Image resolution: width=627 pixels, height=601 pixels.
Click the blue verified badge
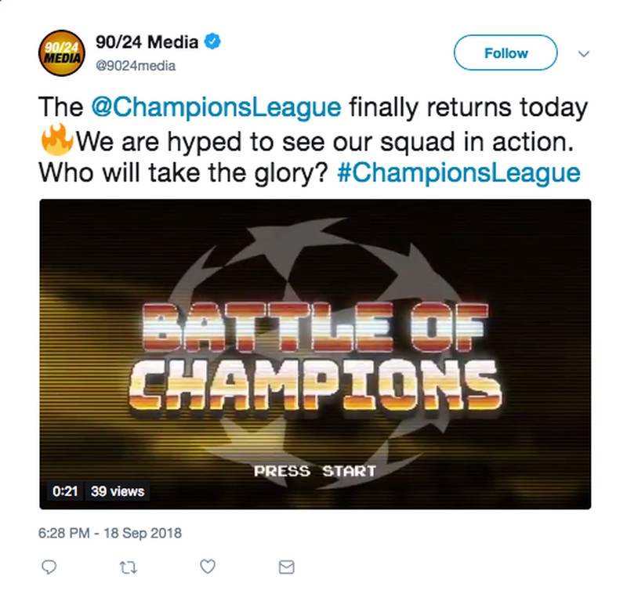pyautogui.click(x=212, y=42)
